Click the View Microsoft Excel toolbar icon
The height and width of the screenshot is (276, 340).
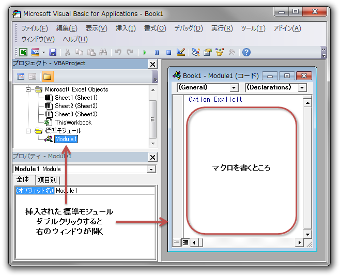click(x=23, y=52)
